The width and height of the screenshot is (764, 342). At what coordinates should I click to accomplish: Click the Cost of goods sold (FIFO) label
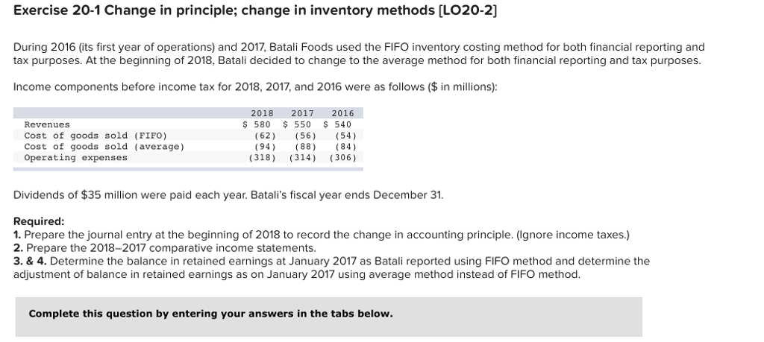(x=95, y=136)
